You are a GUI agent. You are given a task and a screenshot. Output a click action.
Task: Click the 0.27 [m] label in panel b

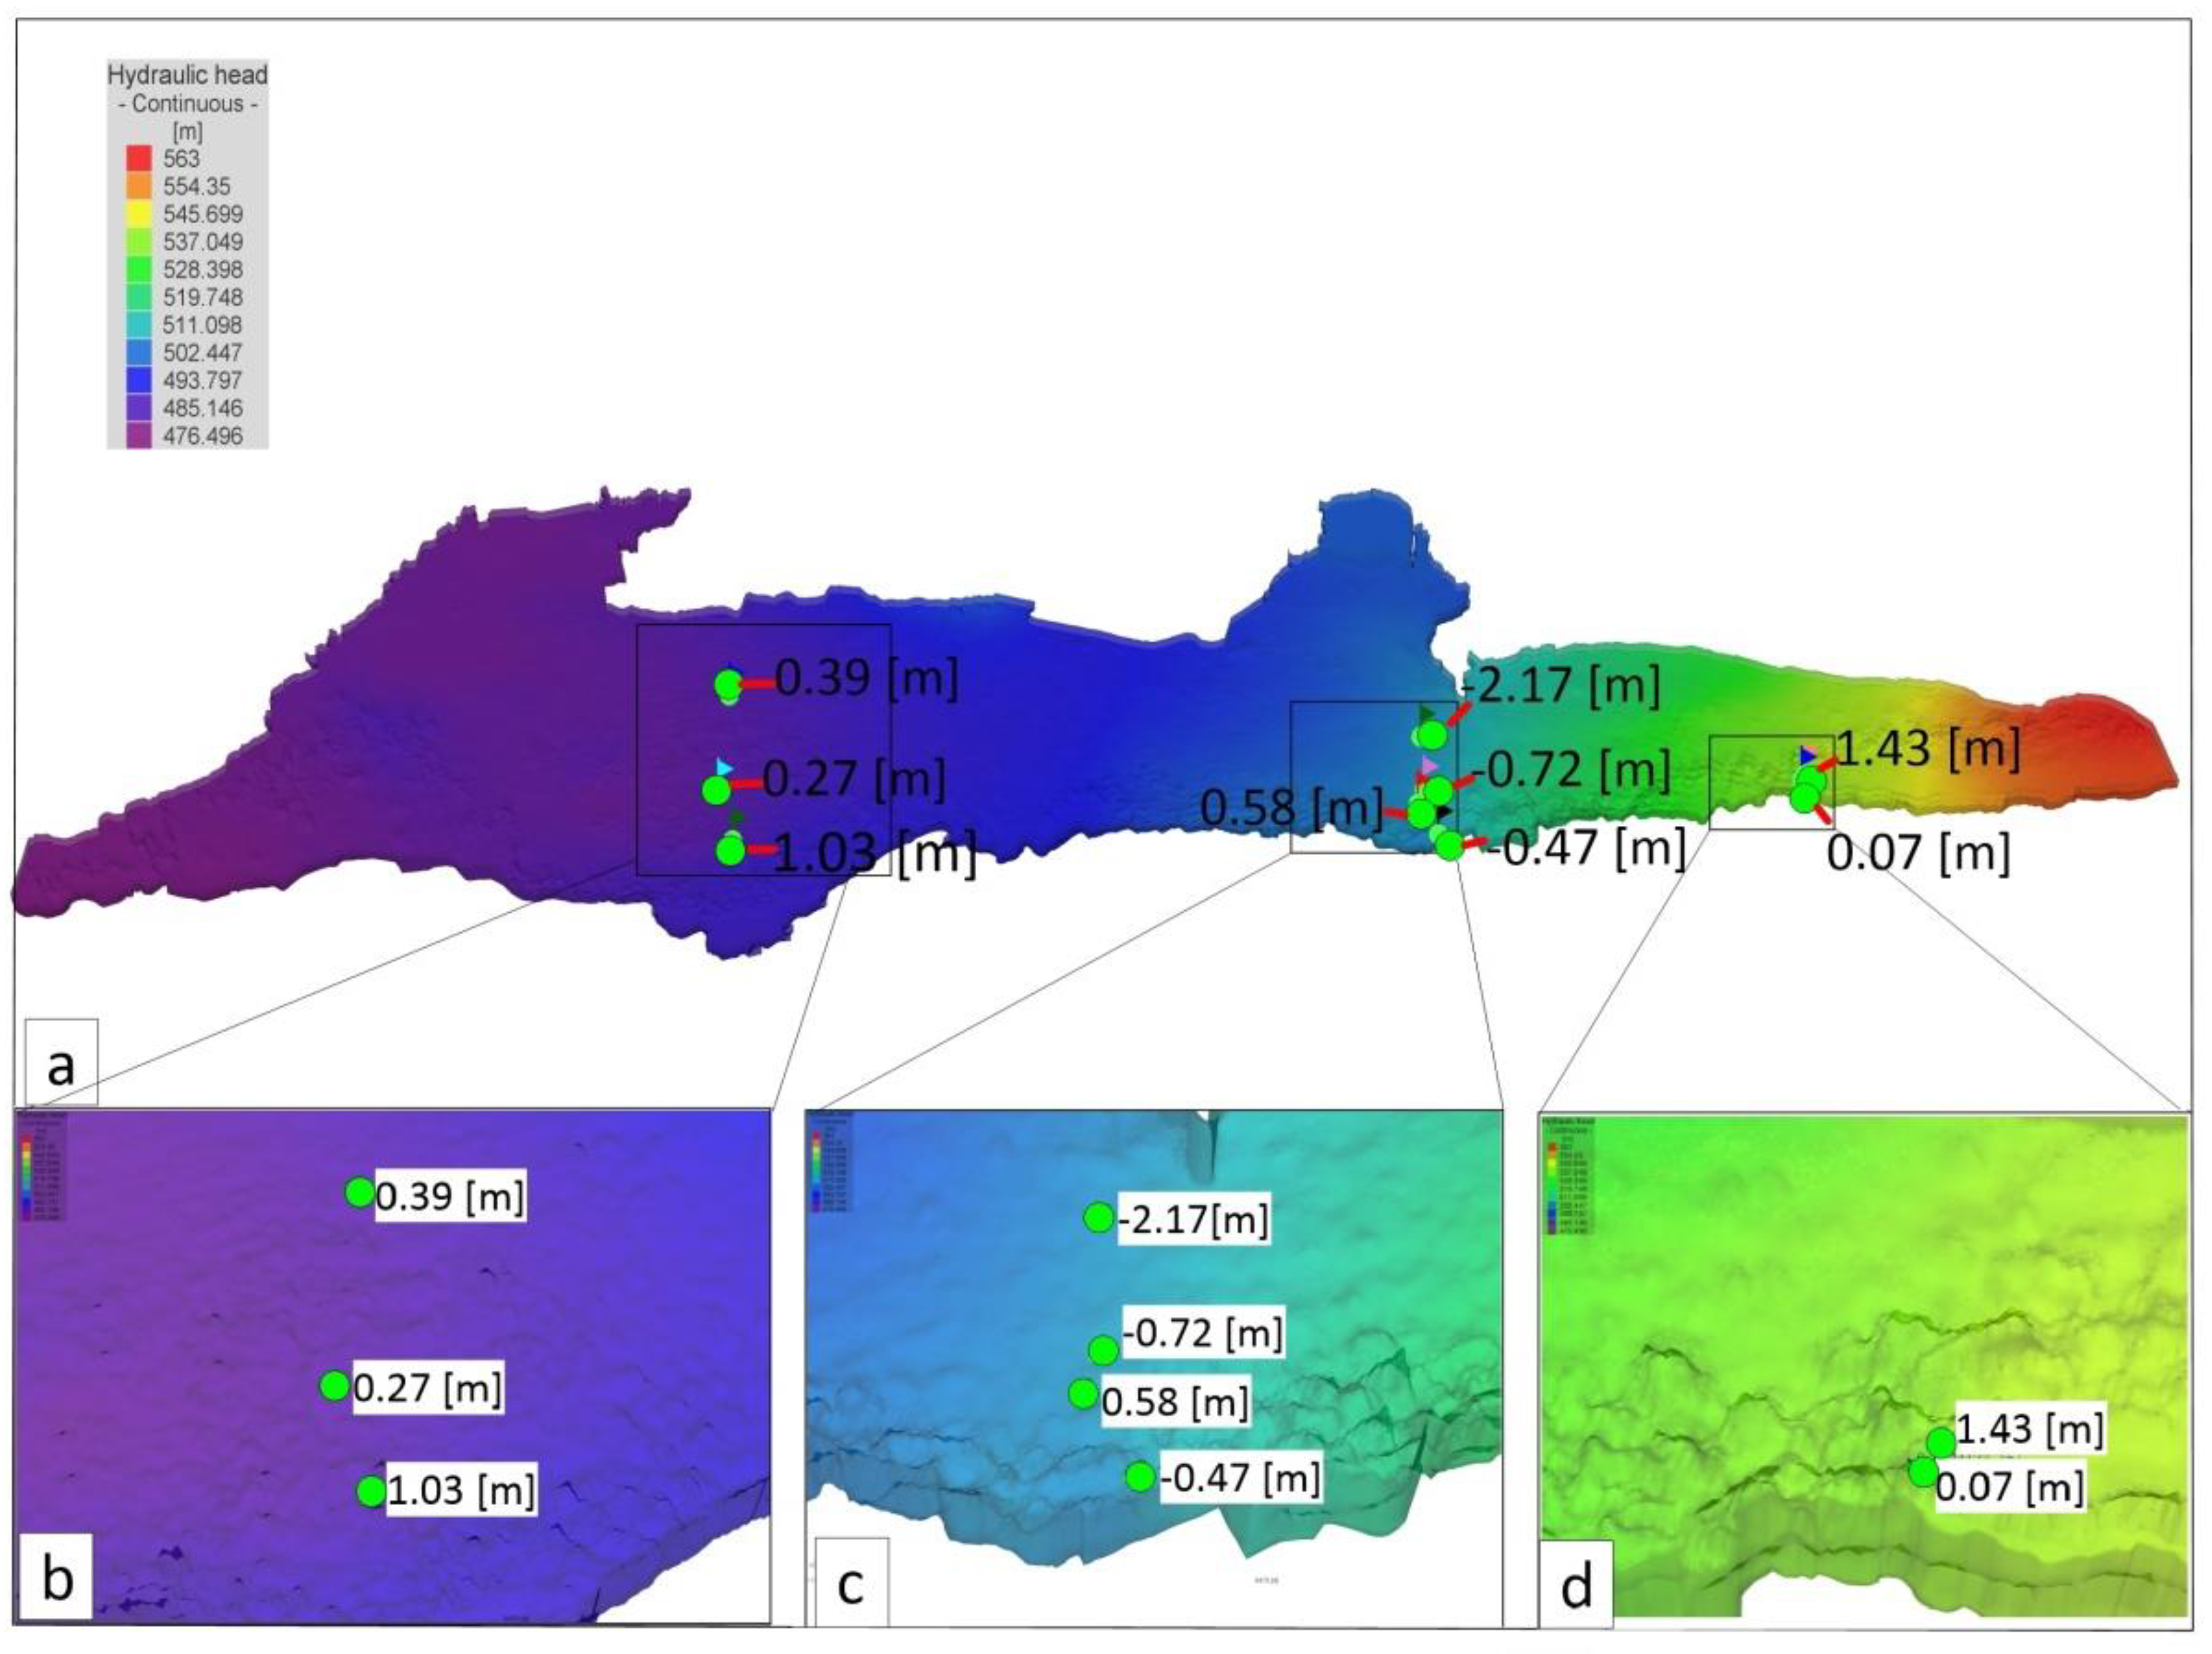[x=427, y=1388]
